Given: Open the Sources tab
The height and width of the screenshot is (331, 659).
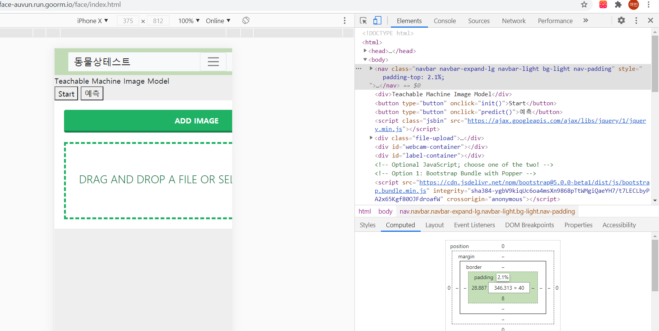Looking at the screenshot, I should (479, 21).
